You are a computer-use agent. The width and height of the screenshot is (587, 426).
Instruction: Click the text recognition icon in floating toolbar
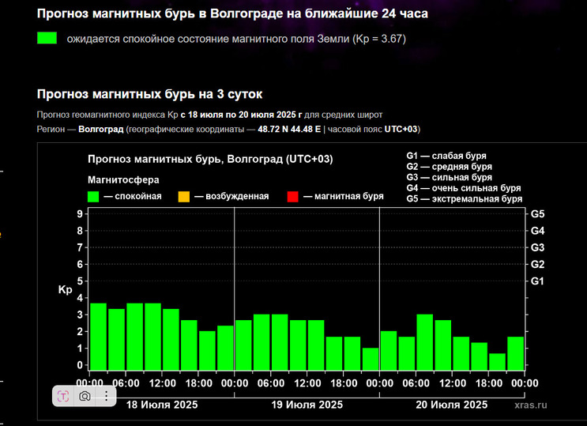coord(63,396)
